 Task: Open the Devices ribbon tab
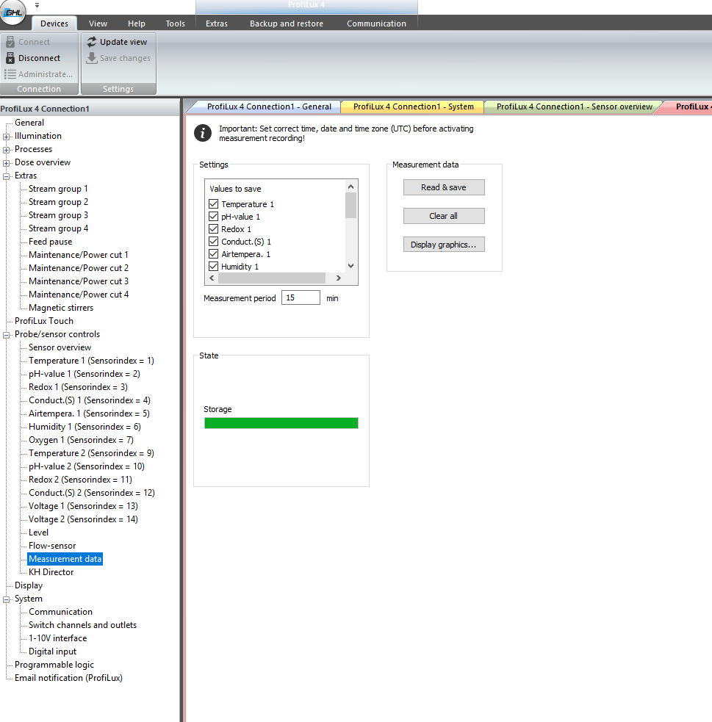[x=54, y=24]
